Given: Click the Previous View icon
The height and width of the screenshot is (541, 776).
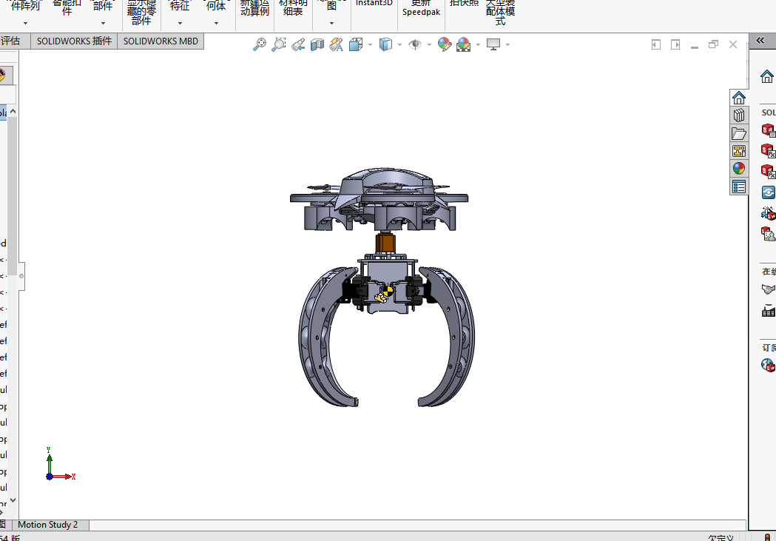Looking at the screenshot, I should click(x=298, y=44).
